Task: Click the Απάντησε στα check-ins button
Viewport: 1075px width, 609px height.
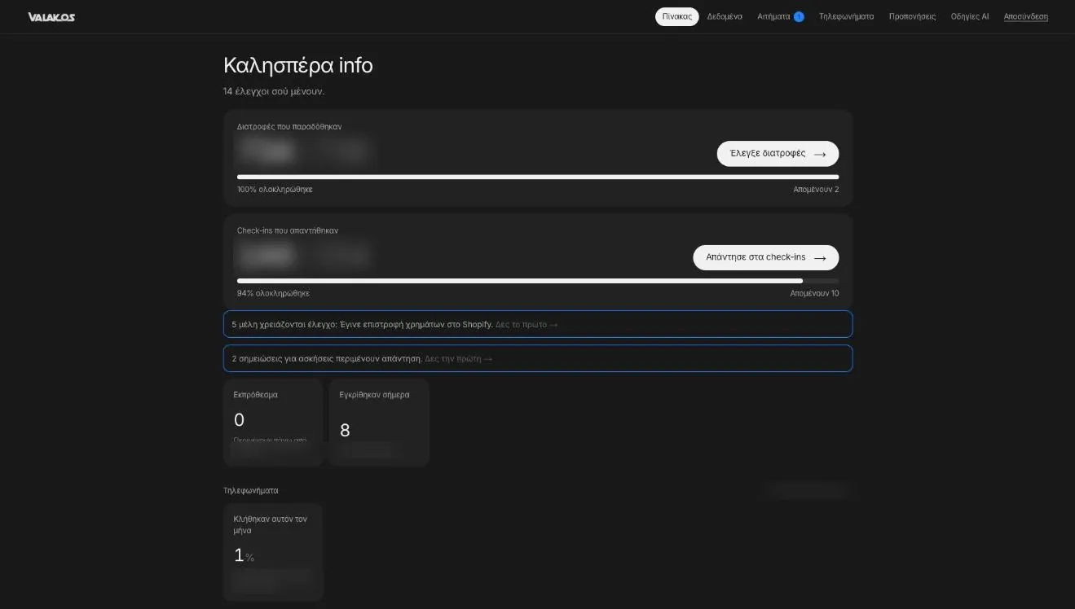Action: pyautogui.click(x=765, y=257)
